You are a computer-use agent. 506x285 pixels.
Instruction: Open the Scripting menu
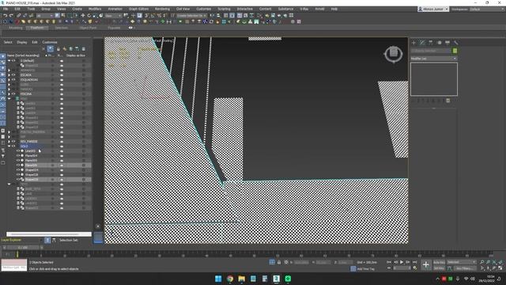[x=224, y=9]
